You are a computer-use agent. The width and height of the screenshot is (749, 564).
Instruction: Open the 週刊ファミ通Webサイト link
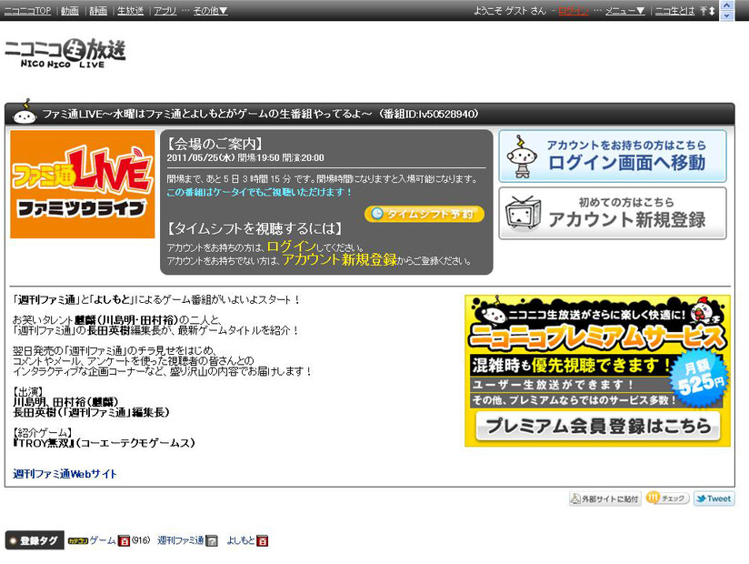tap(65, 474)
